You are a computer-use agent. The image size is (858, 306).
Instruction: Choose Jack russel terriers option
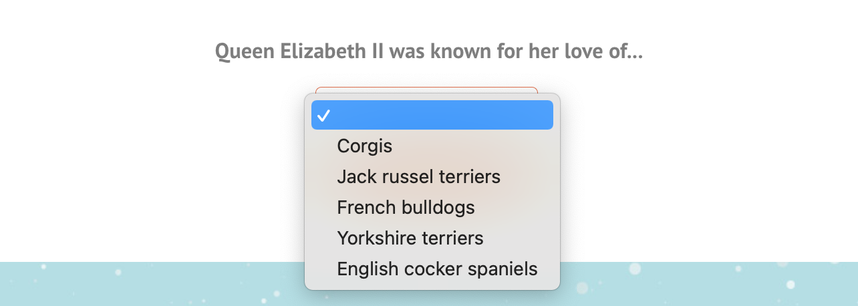432,177
